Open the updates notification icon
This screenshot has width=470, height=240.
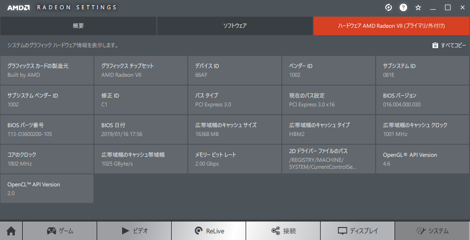click(x=389, y=8)
